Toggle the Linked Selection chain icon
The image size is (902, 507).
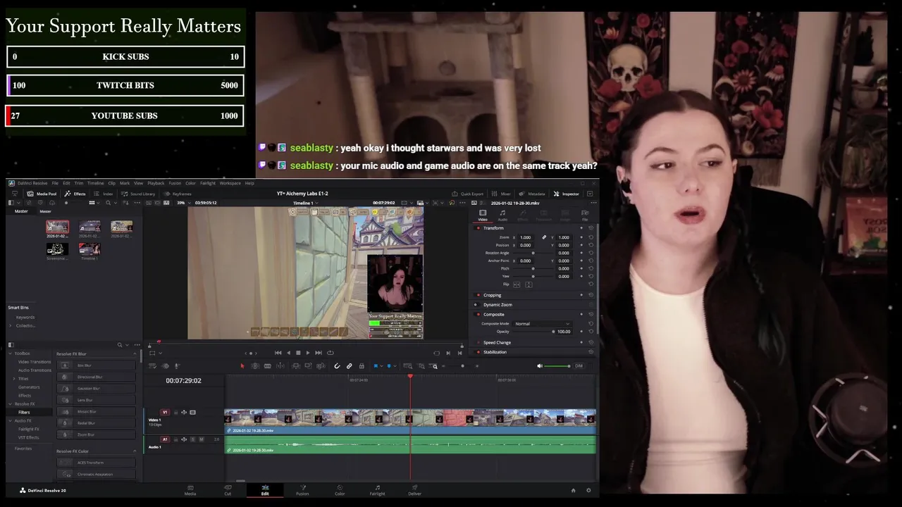[x=349, y=366]
